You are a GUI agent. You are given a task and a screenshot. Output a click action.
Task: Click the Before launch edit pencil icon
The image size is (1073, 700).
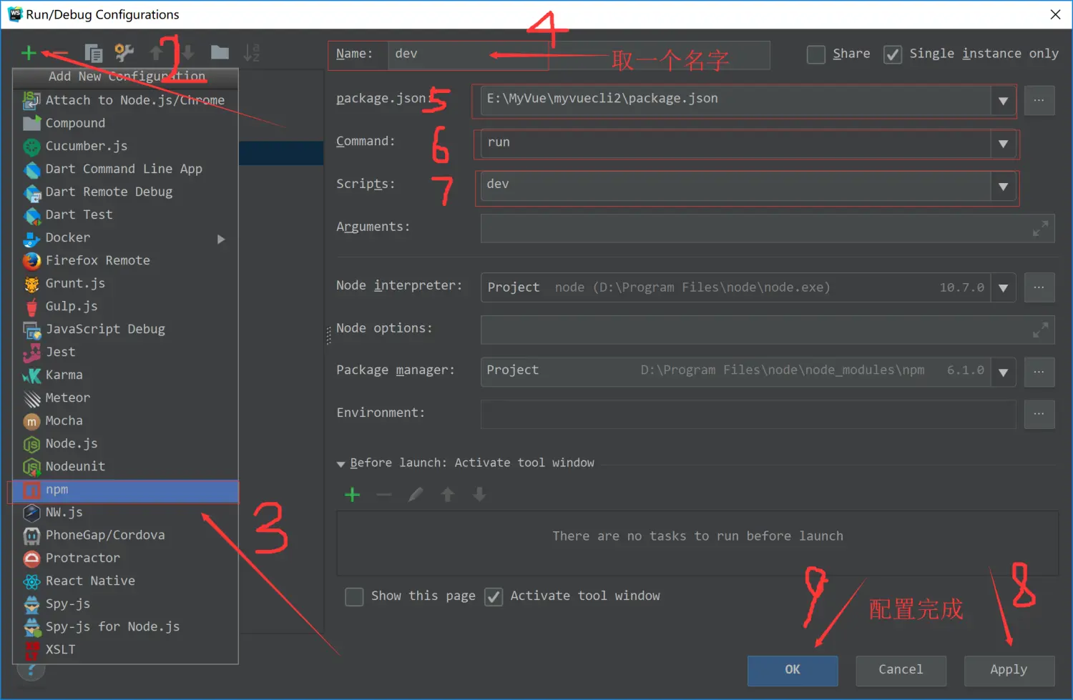[416, 494]
